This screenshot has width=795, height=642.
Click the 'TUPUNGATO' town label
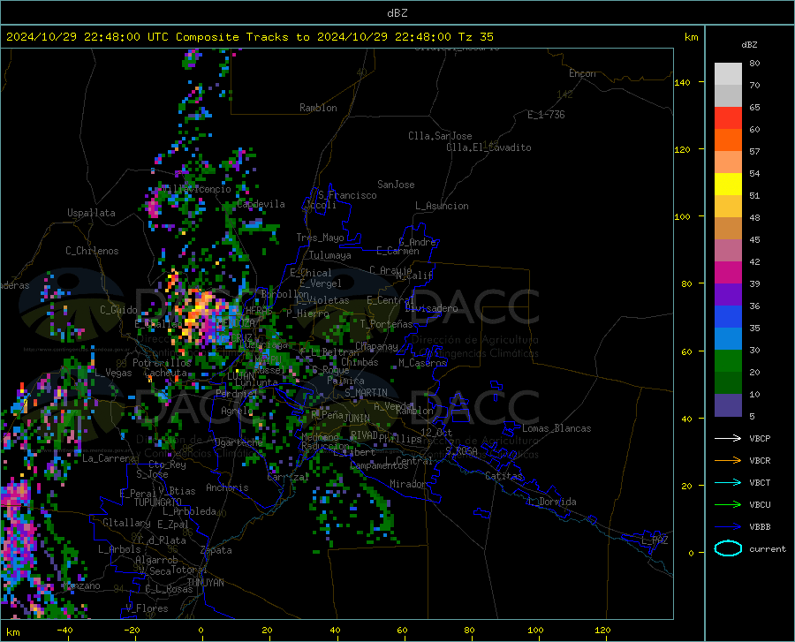coord(158,502)
